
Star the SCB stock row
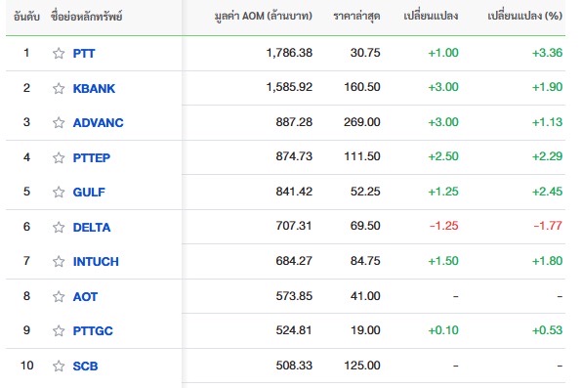[x=59, y=366]
